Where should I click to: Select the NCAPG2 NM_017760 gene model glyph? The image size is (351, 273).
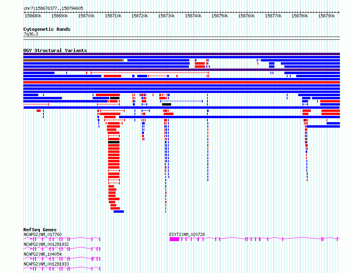coord(62,239)
